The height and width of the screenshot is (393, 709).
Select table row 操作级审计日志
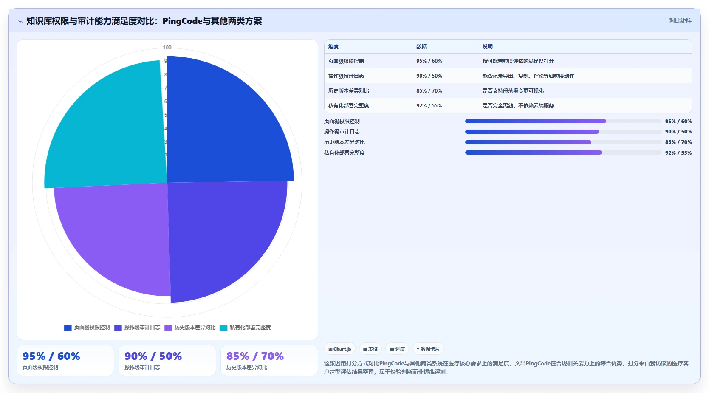[508, 76]
